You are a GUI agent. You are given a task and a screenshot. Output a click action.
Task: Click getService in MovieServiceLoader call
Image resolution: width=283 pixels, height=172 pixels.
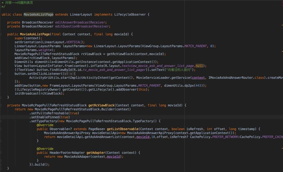pos(181,78)
